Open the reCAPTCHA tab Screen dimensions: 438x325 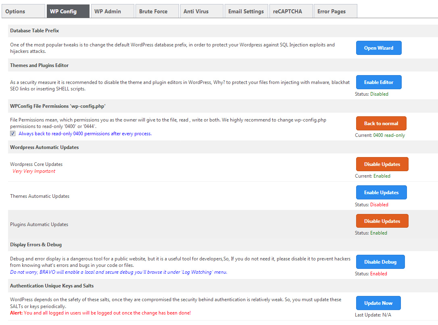291,11
